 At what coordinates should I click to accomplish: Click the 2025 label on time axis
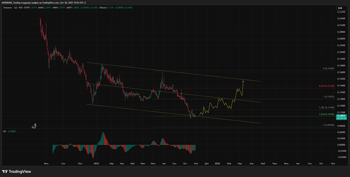[97, 163]
